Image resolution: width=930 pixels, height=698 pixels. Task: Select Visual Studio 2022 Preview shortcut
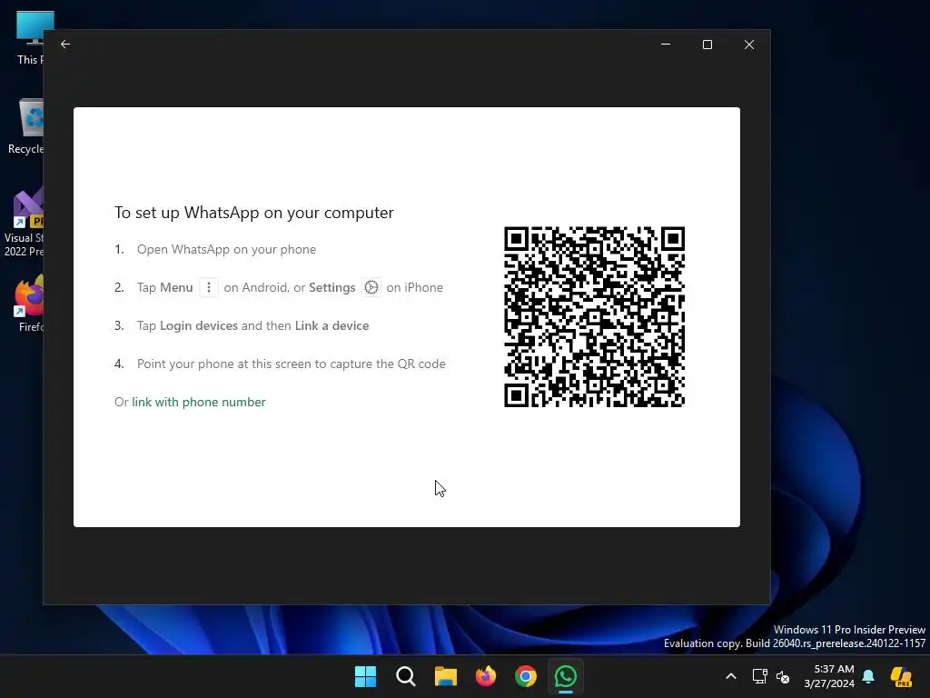[24, 224]
